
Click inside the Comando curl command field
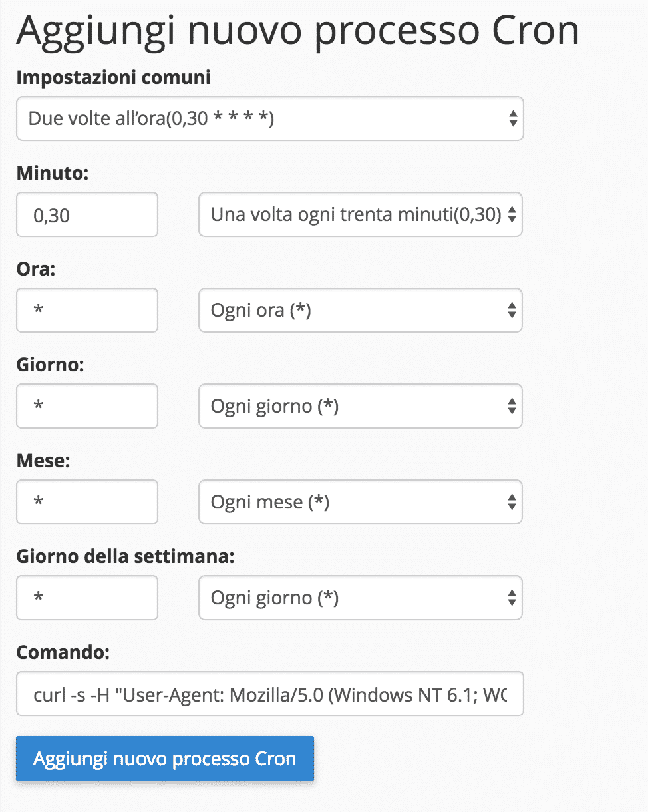click(x=269, y=694)
